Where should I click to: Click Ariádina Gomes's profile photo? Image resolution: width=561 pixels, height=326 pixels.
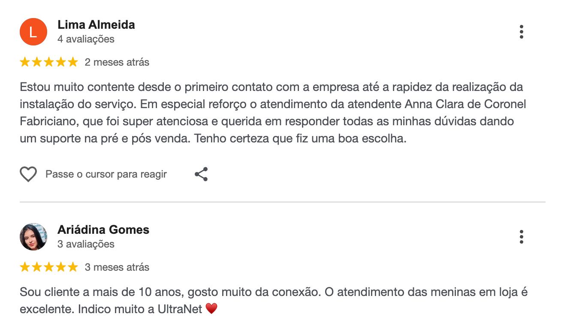tap(33, 237)
